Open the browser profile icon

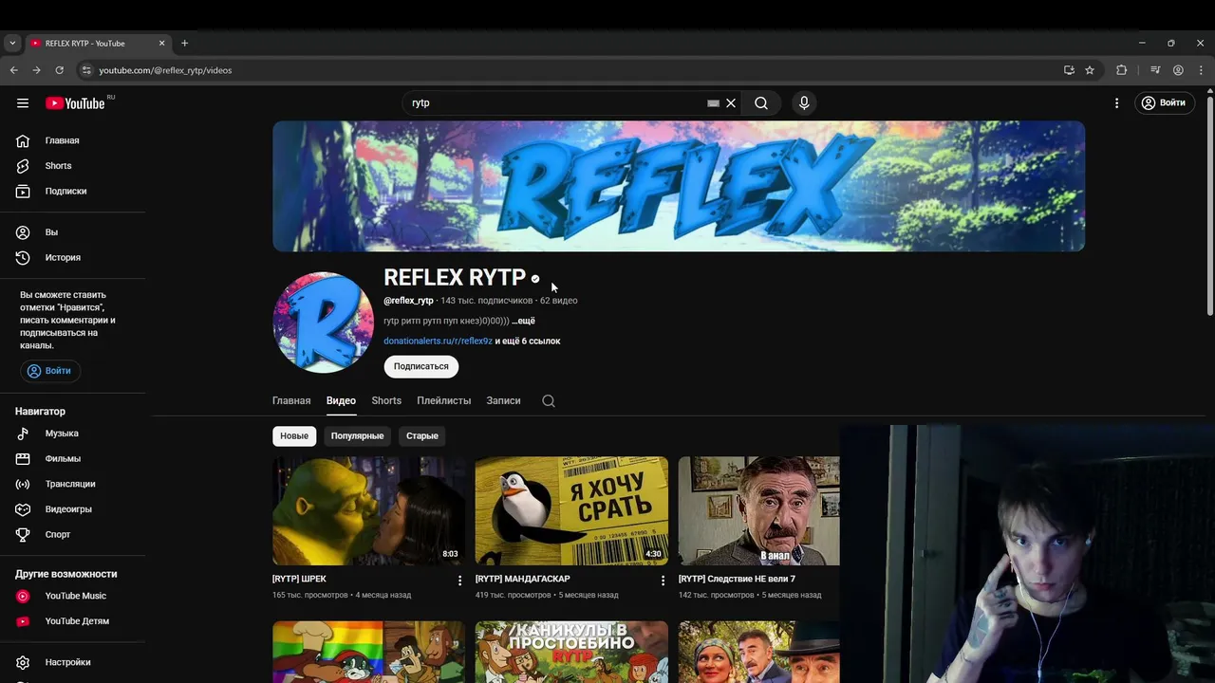pyautogui.click(x=1178, y=70)
